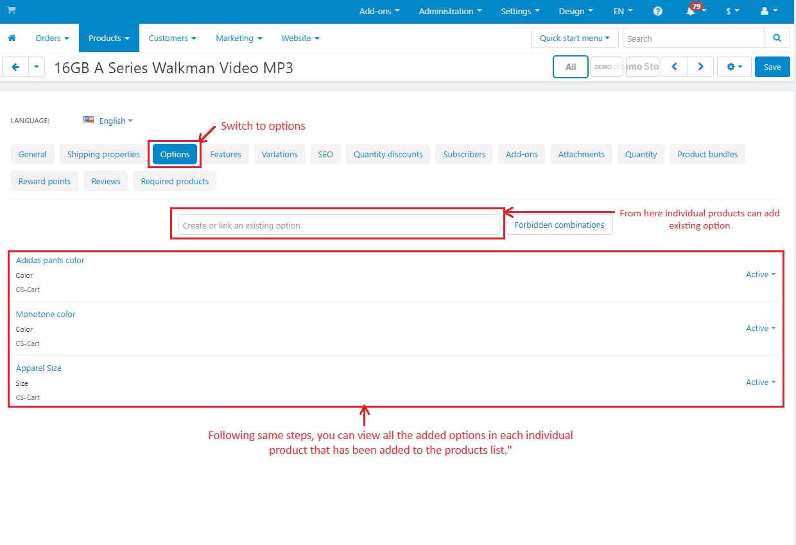Open the dropdown next to back arrow
The image size is (796, 545).
coord(37,67)
